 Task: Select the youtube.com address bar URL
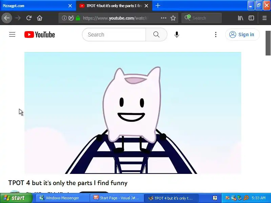(115, 18)
